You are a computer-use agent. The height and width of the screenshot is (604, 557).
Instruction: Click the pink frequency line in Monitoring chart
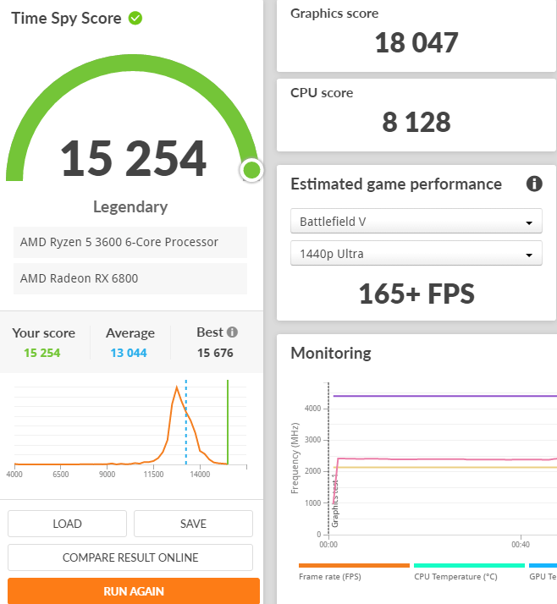click(447, 458)
